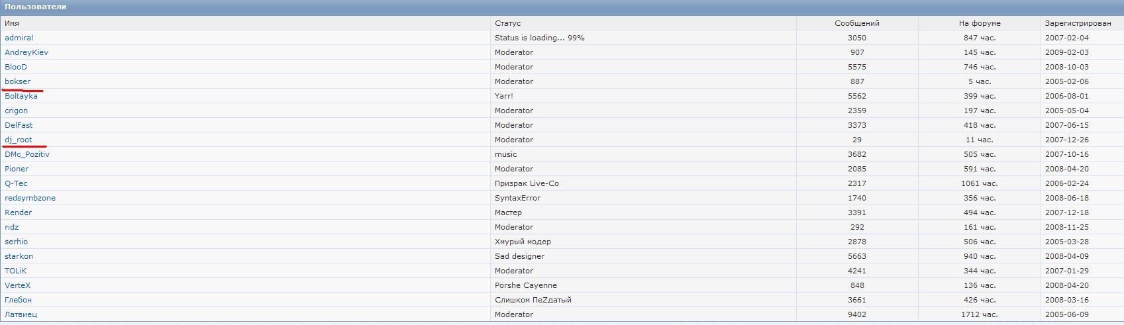Viewport: 1124px width, 325px height.
Task: Sort by Сообщений column header
Action: (x=856, y=23)
